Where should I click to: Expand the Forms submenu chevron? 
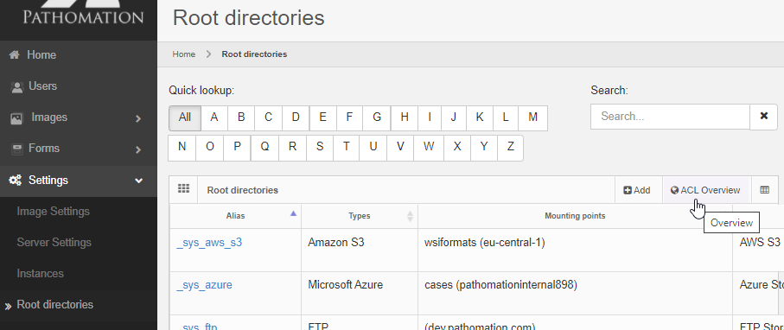(x=138, y=149)
